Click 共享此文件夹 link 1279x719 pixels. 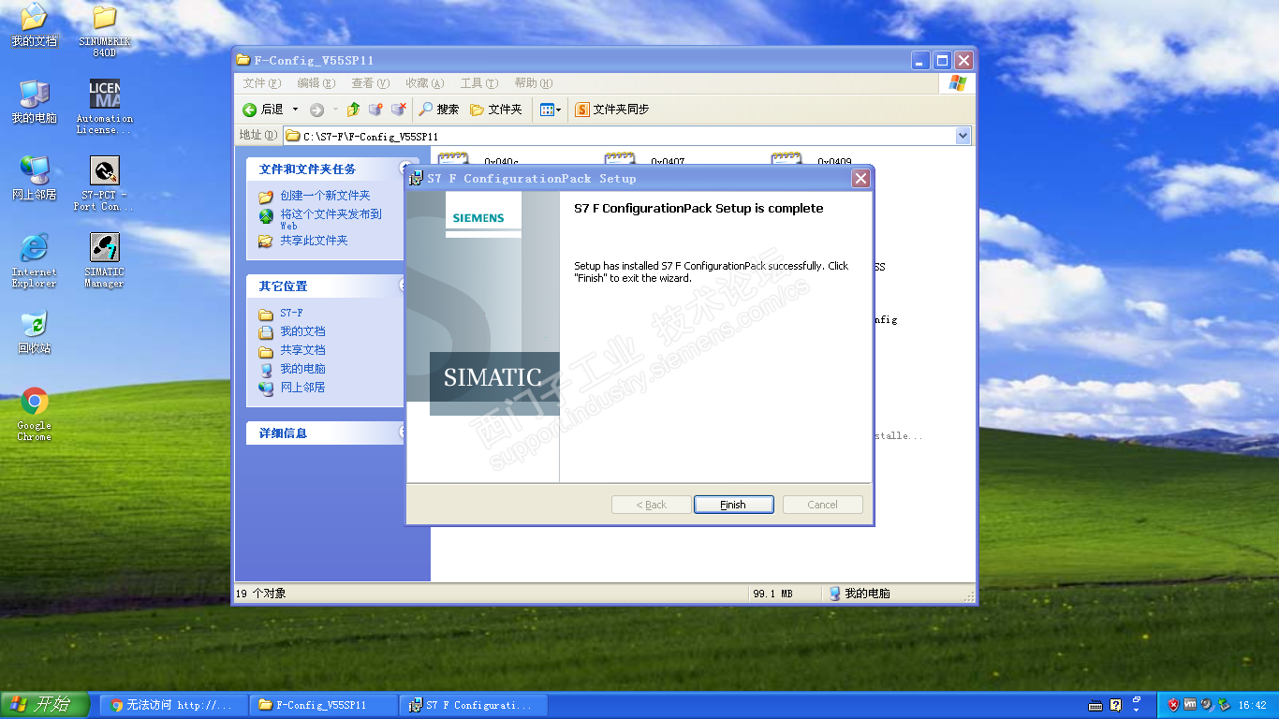click(314, 241)
